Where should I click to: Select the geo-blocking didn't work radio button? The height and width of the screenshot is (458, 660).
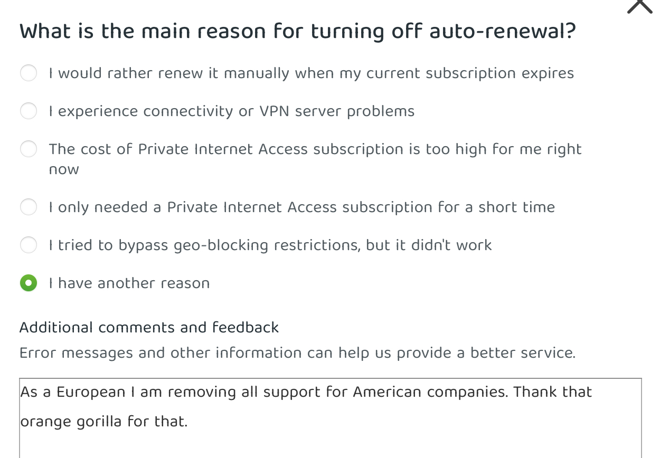coord(29,245)
